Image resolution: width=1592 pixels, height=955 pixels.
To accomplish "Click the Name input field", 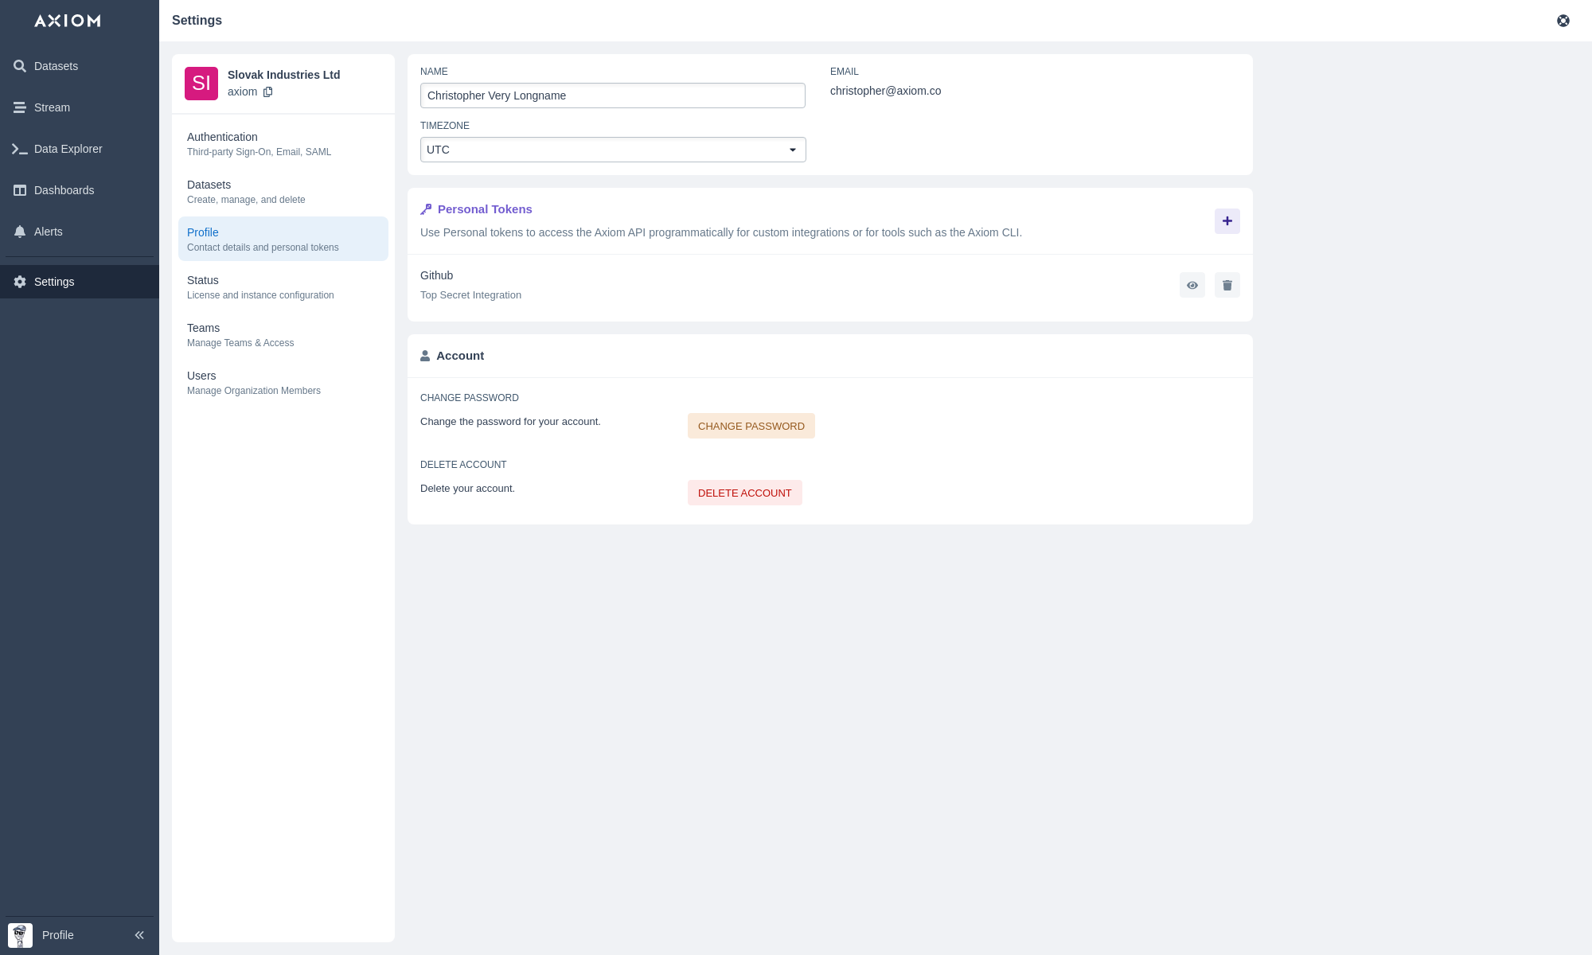I will [x=612, y=95].
